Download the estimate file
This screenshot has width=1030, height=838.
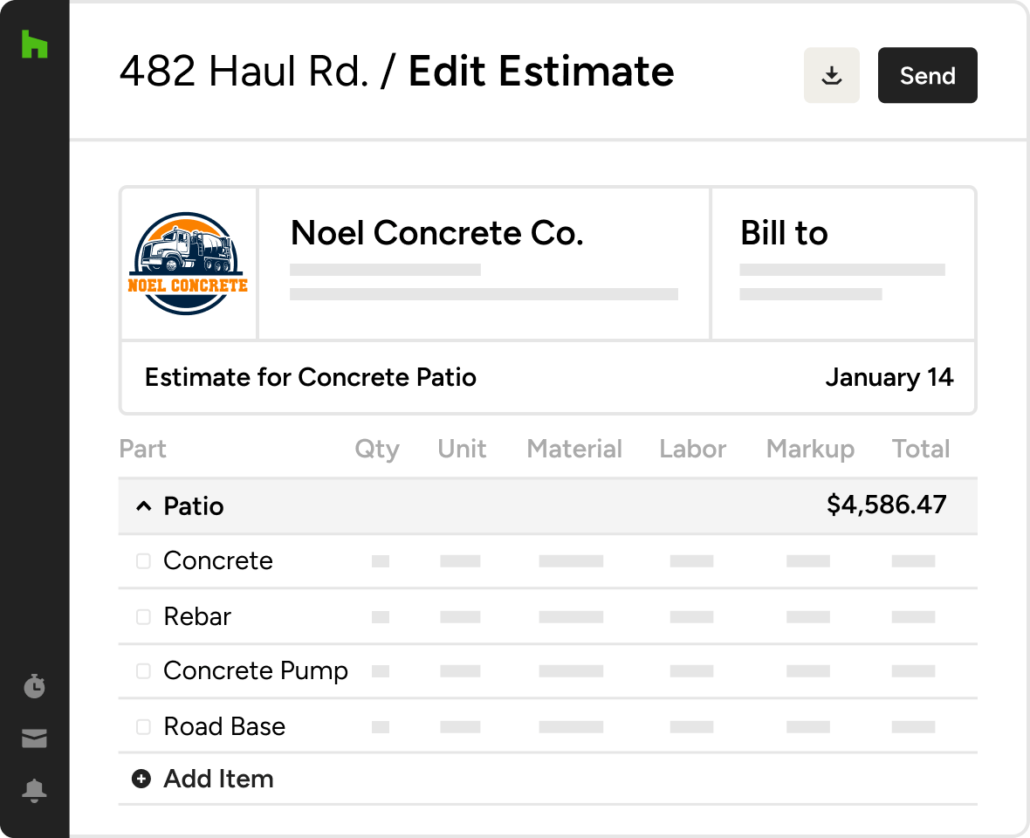pos(832,76)
